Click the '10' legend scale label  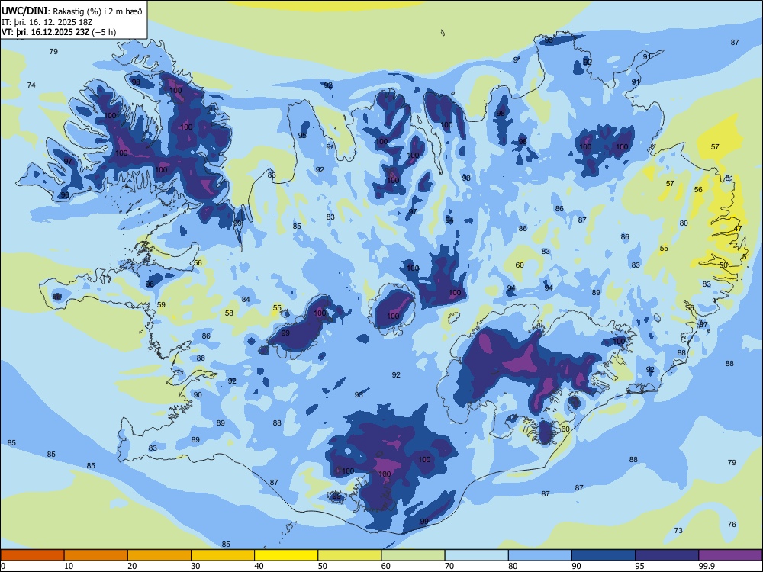click(x=69, y=566)
